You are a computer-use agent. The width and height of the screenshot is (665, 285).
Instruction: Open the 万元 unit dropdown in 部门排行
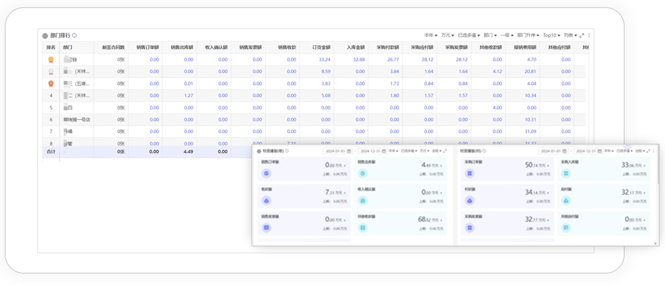coord(447,36)
